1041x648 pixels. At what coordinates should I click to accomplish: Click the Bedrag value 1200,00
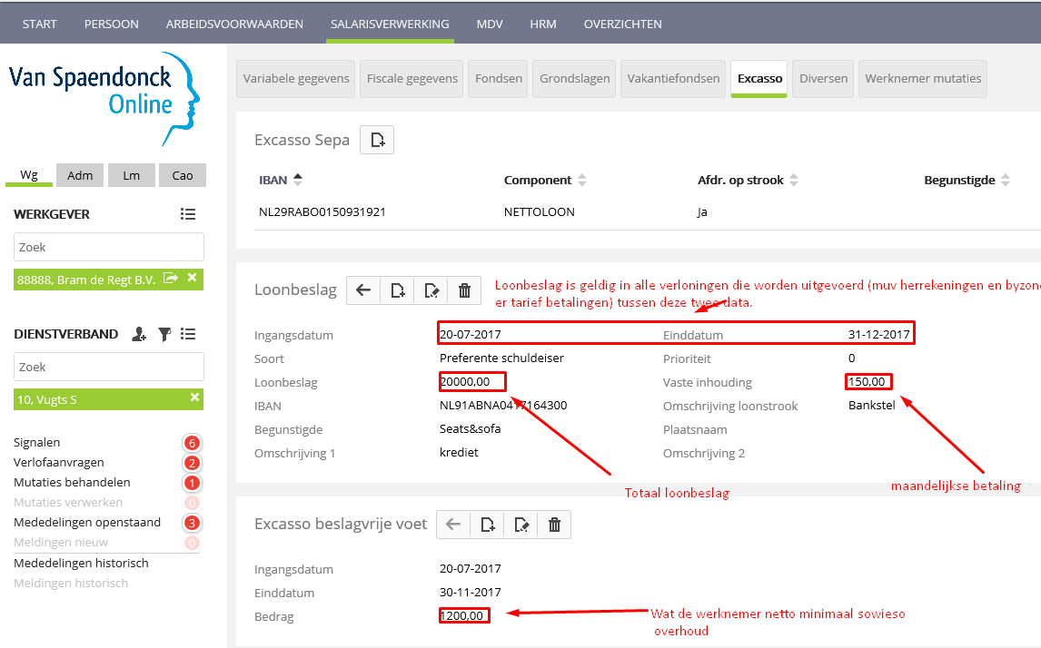point(462,616)
